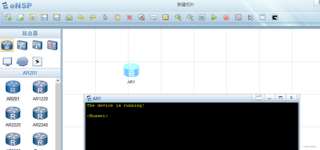Select the yellow rectangle drawing tool

point(165,17)
